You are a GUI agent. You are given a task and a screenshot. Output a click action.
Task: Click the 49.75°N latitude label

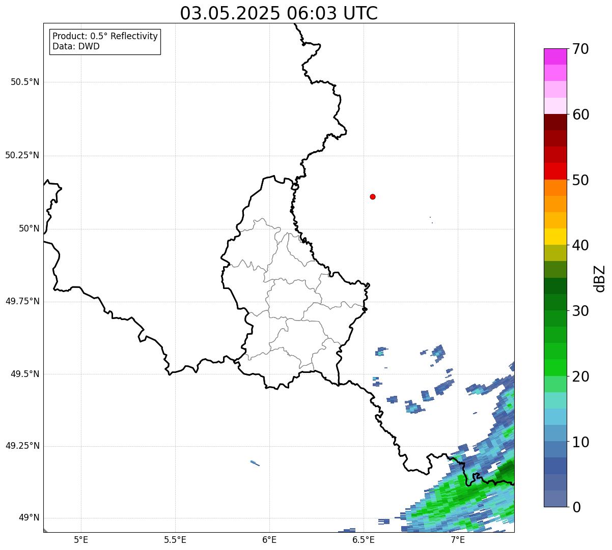22,301
